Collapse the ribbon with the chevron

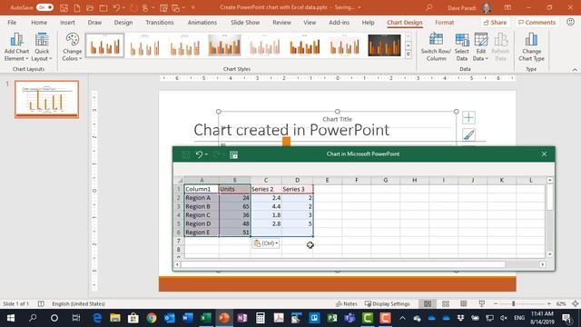pyautogui.click(x=575, y=69)
